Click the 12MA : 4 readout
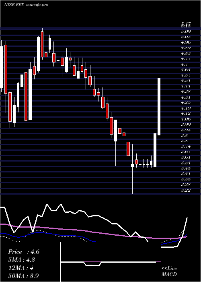201x282 pixels. coord(21,268)
